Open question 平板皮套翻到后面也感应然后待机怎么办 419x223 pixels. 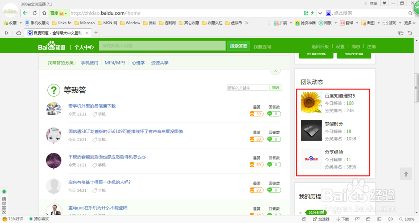[107, 157]
